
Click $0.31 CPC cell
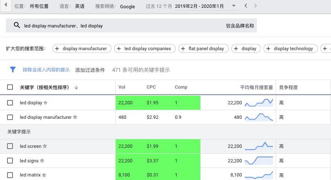coord(152,175)
